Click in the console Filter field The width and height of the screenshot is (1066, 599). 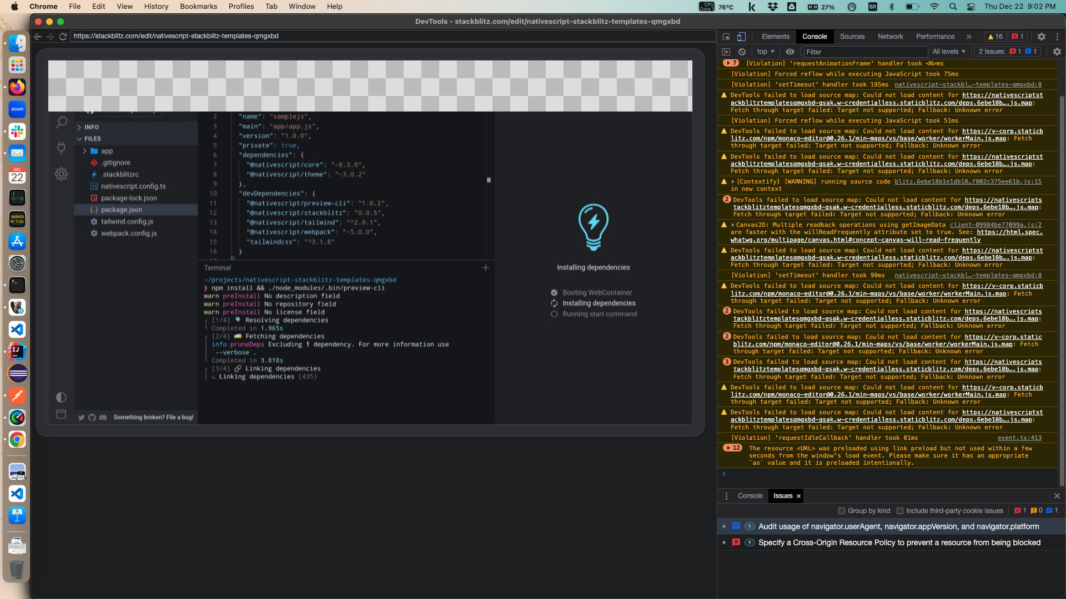click(x=865, y=52)
